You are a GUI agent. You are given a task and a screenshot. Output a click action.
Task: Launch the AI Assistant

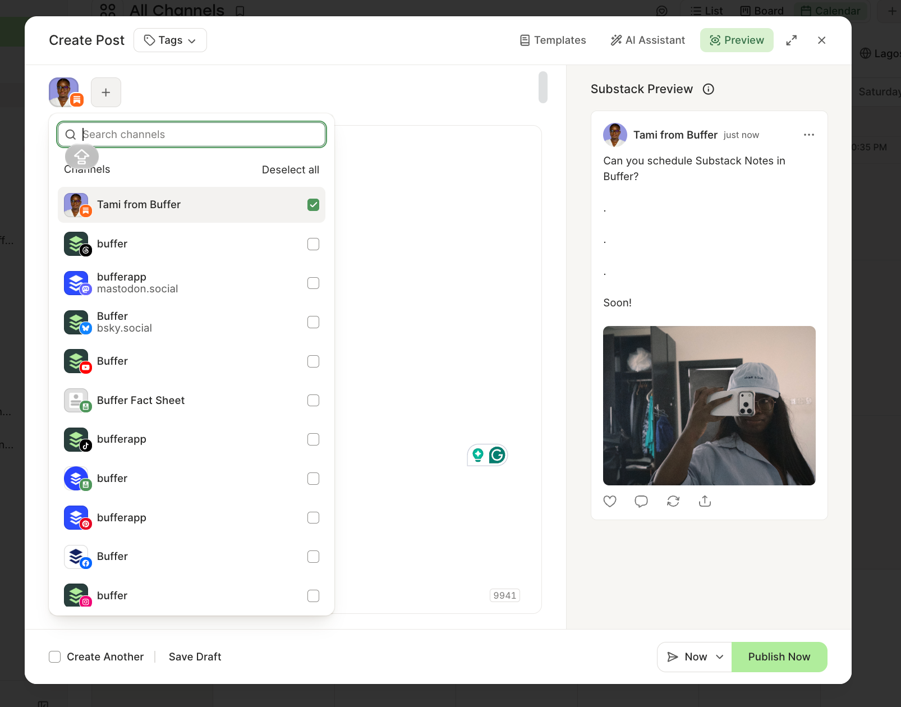tap(648, 40)
